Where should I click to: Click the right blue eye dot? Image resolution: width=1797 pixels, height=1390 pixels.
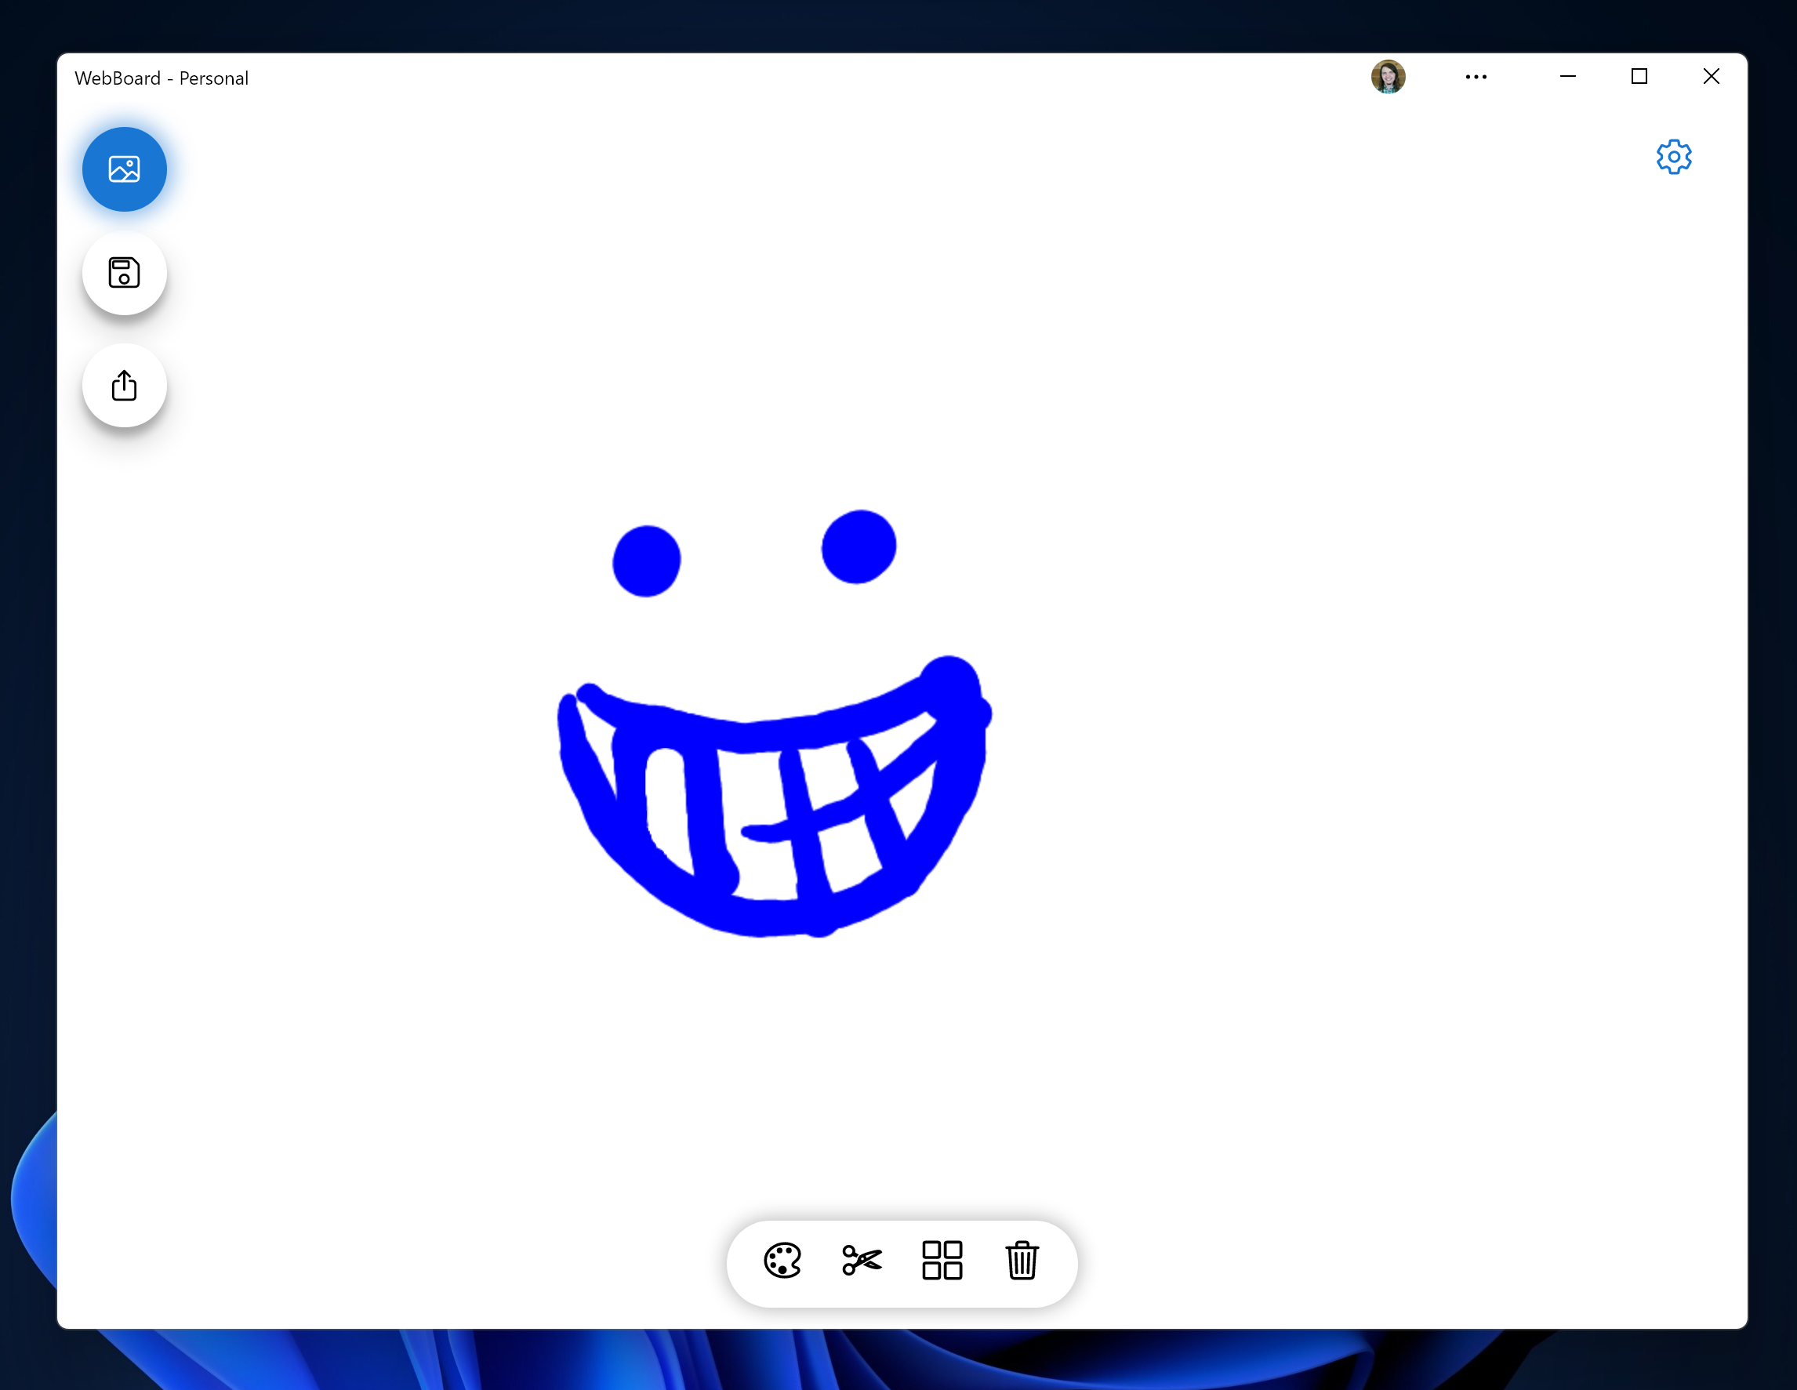(x=859, y=546)
